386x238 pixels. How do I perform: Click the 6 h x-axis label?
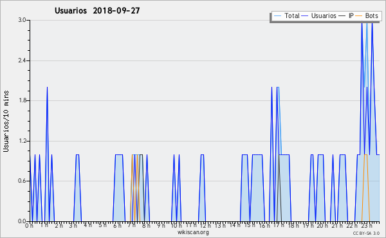117,226
